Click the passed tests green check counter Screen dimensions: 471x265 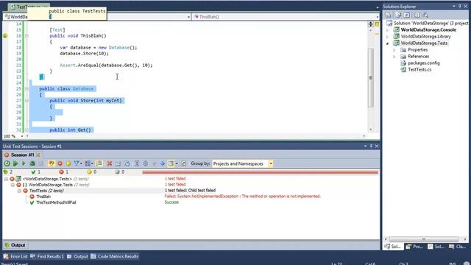point(36,172)
